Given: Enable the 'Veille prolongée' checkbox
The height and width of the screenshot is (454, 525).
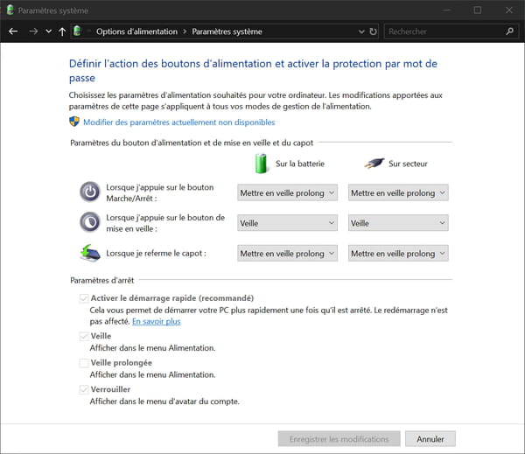Looking at the screenshot, I should pos(84,363).
